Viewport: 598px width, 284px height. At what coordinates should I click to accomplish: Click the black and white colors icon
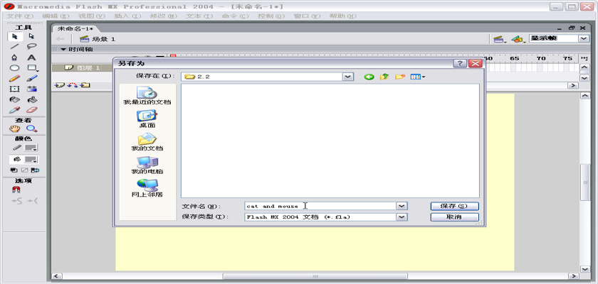click(14, 170)
